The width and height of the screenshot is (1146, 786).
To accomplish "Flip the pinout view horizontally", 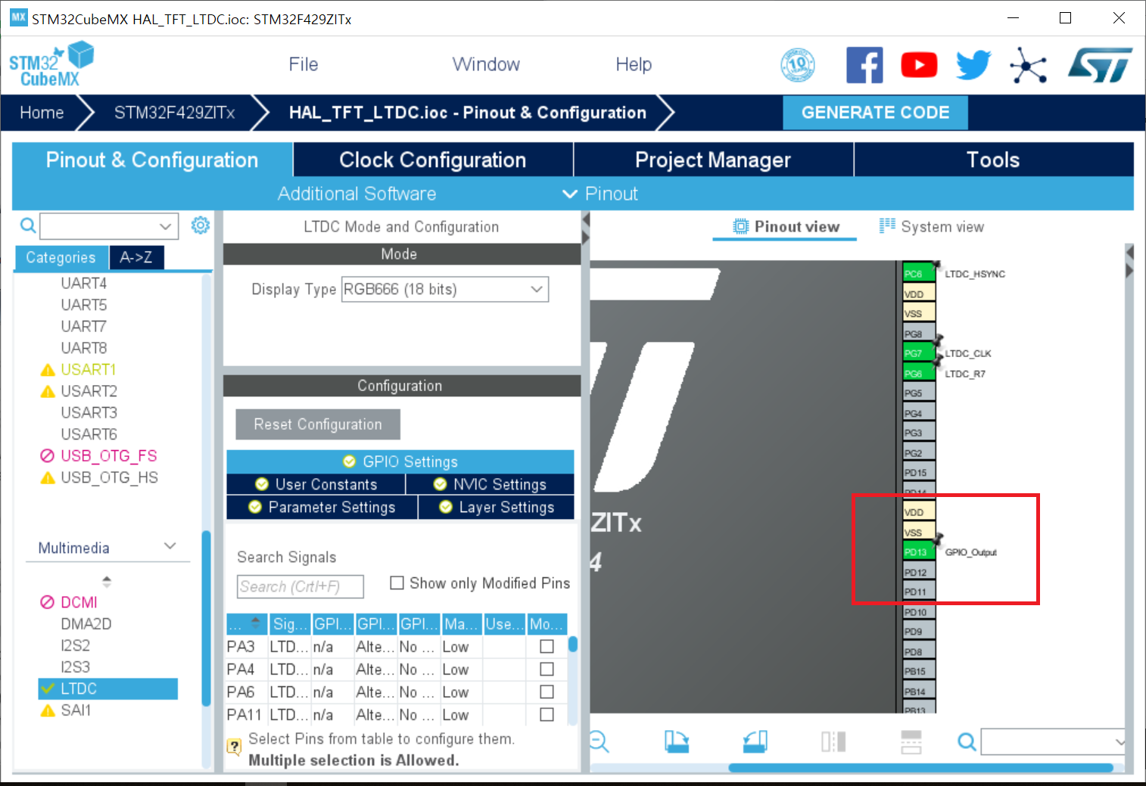I will tap(833, 741).
